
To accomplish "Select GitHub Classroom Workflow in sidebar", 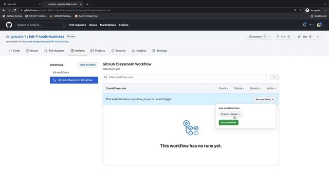I will [x=74, y=80].
